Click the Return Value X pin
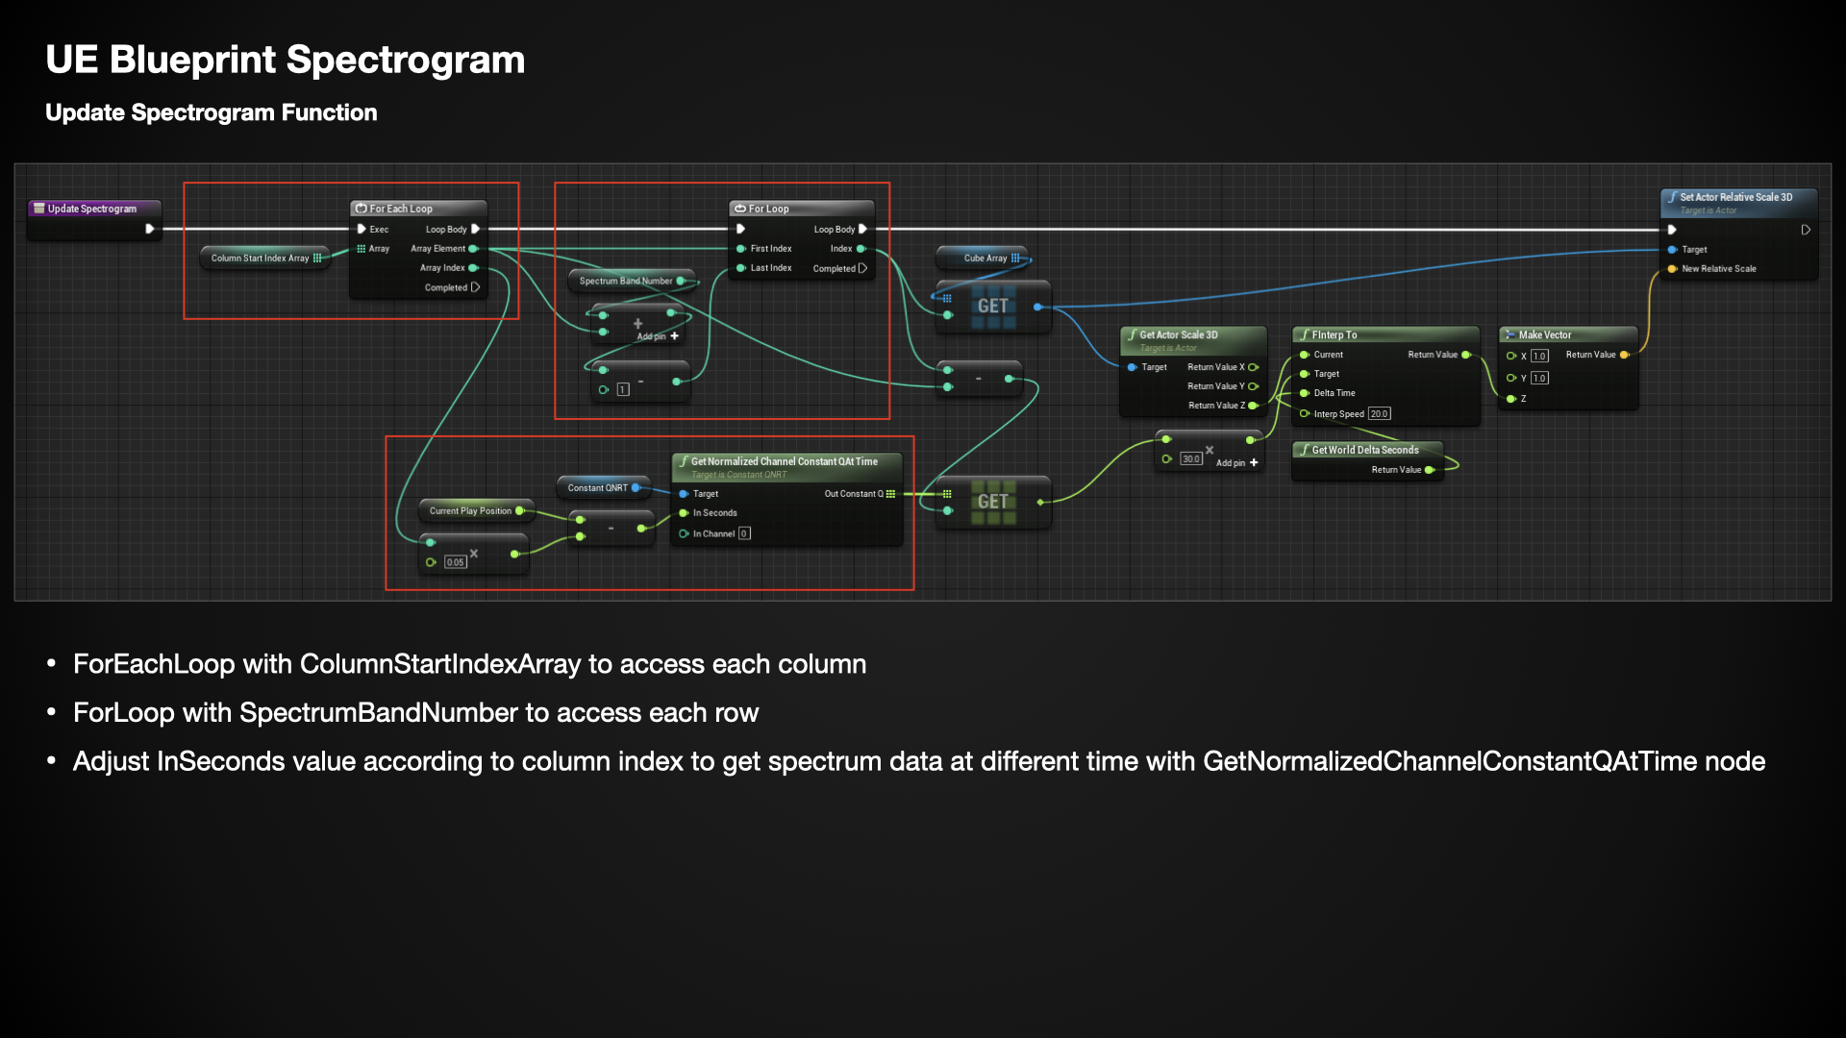 (x=1253, y=367)
